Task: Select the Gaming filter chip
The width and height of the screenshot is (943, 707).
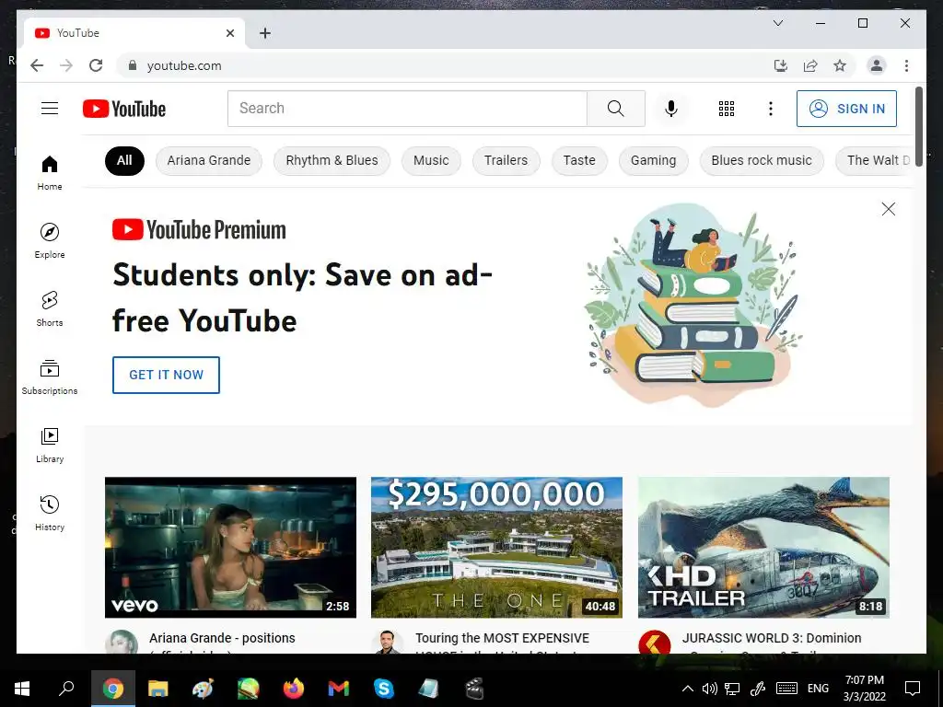Action: click(653, 160)
